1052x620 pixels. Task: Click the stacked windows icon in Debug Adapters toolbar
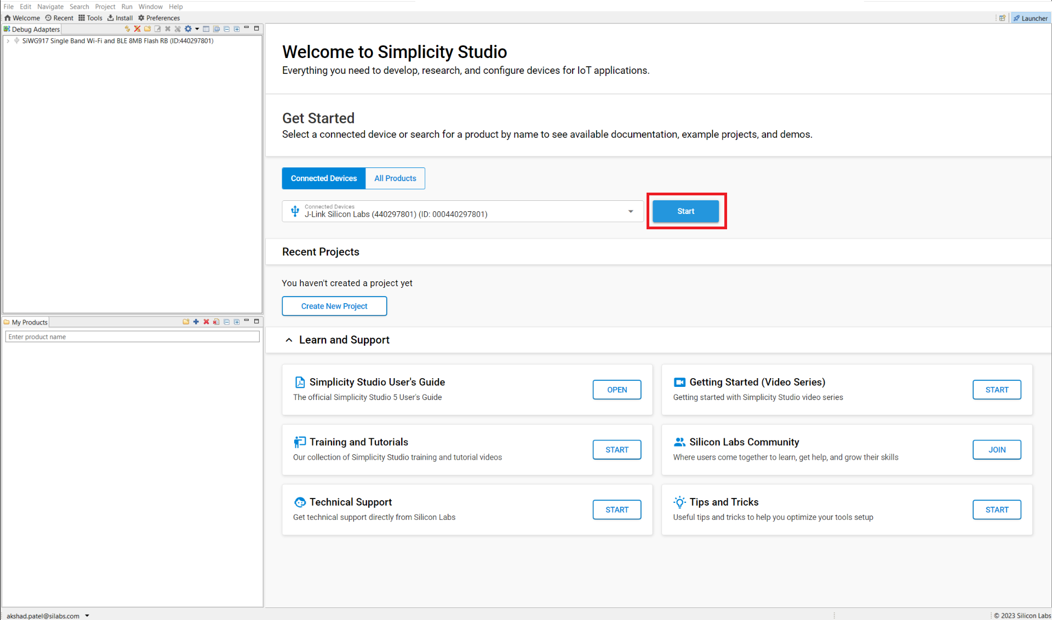pyautogui.click(x=216, y=29)
